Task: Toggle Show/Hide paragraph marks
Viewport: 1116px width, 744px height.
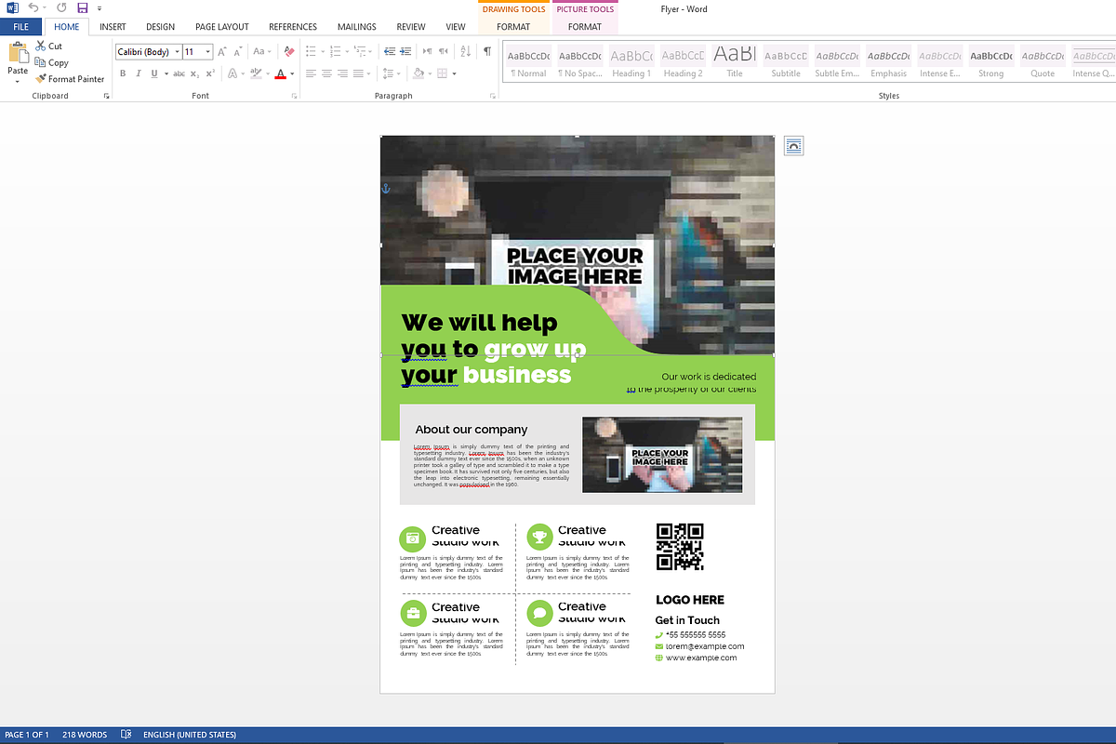Action: click(487, 52)
